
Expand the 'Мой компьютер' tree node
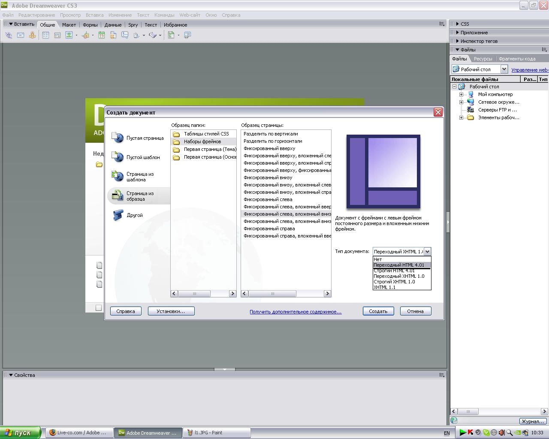[x=462, y=94]
